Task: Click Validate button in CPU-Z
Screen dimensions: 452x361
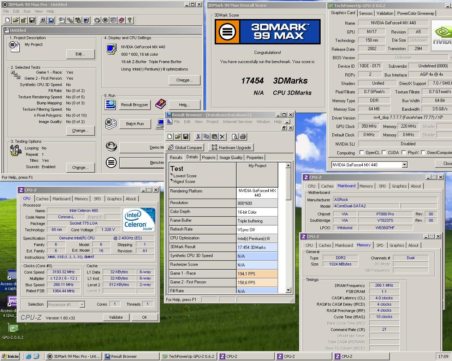Action: (x=116, y=317)
